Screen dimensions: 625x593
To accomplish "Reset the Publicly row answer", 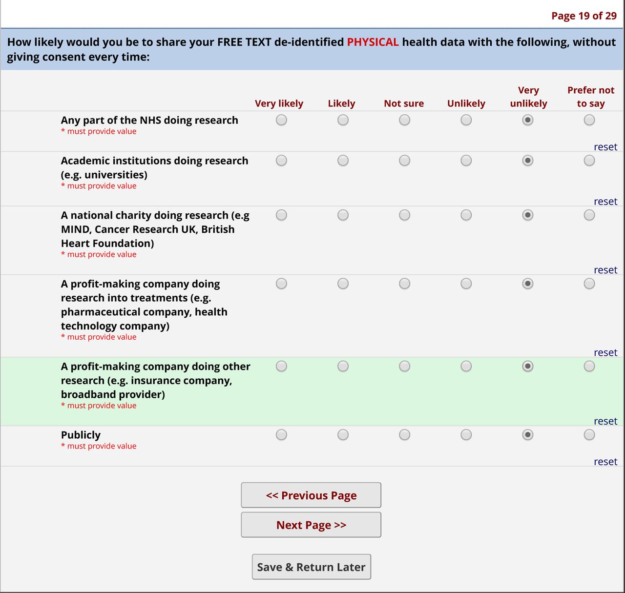I will (x=605, y=462).
